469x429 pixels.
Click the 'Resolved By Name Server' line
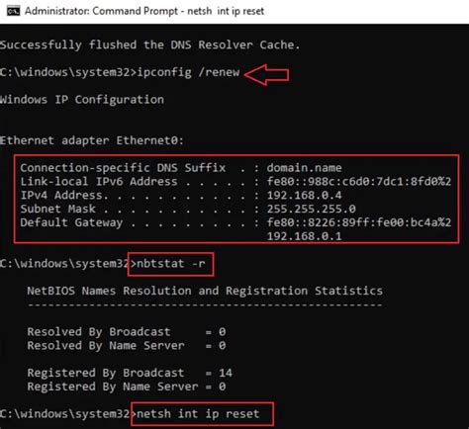127,346
